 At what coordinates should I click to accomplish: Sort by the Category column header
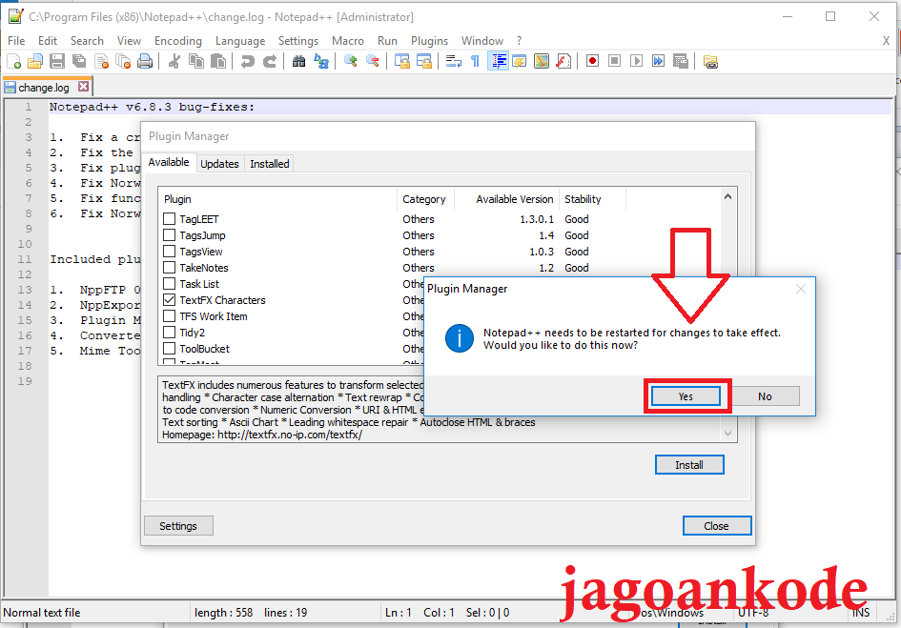[x=424, y=199]
